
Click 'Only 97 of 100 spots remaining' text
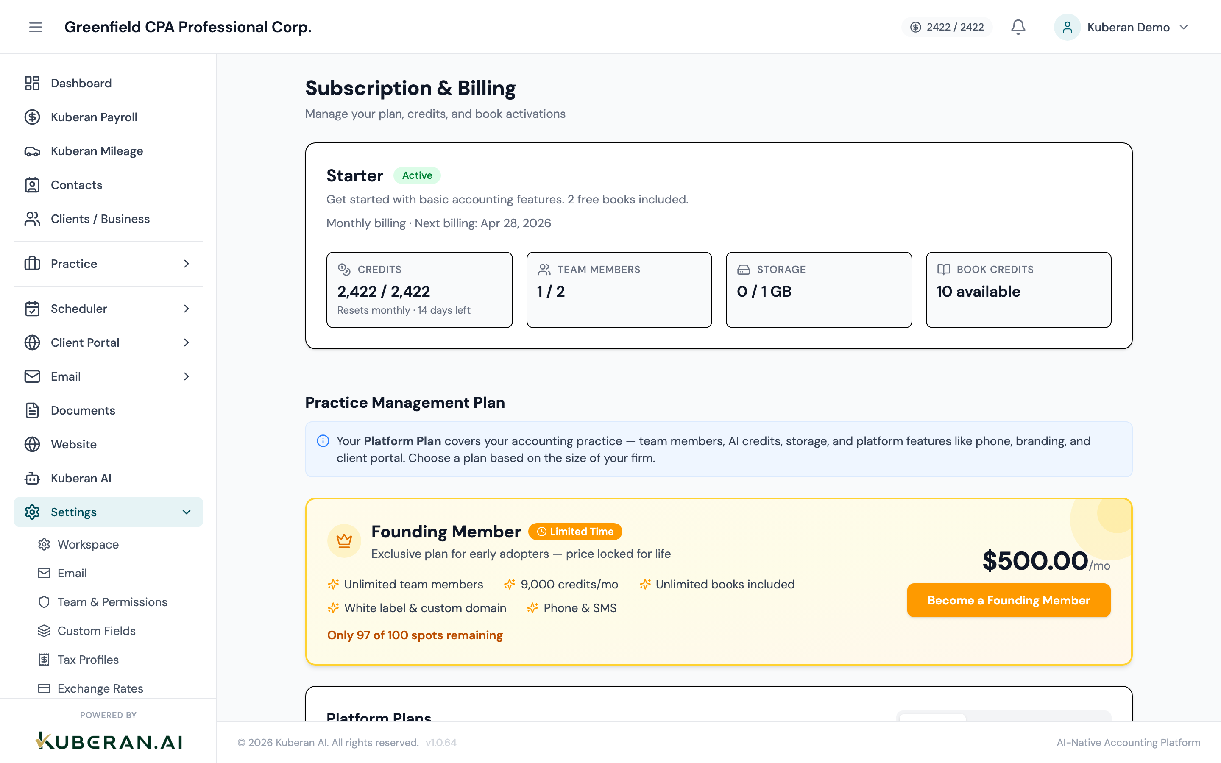point(415,635)
